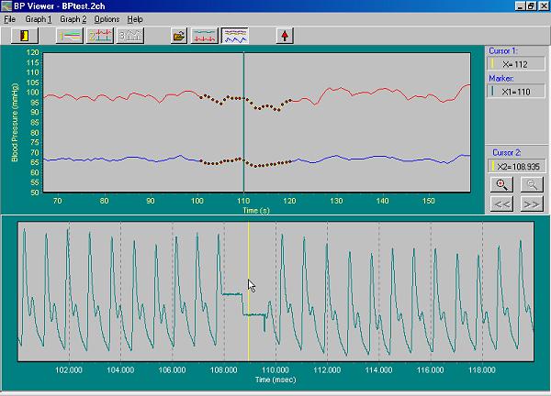Viewport: 551px width, 396px height.
Task: Click the Cursor 1 X=112 value box
Action: click(516, 64)
